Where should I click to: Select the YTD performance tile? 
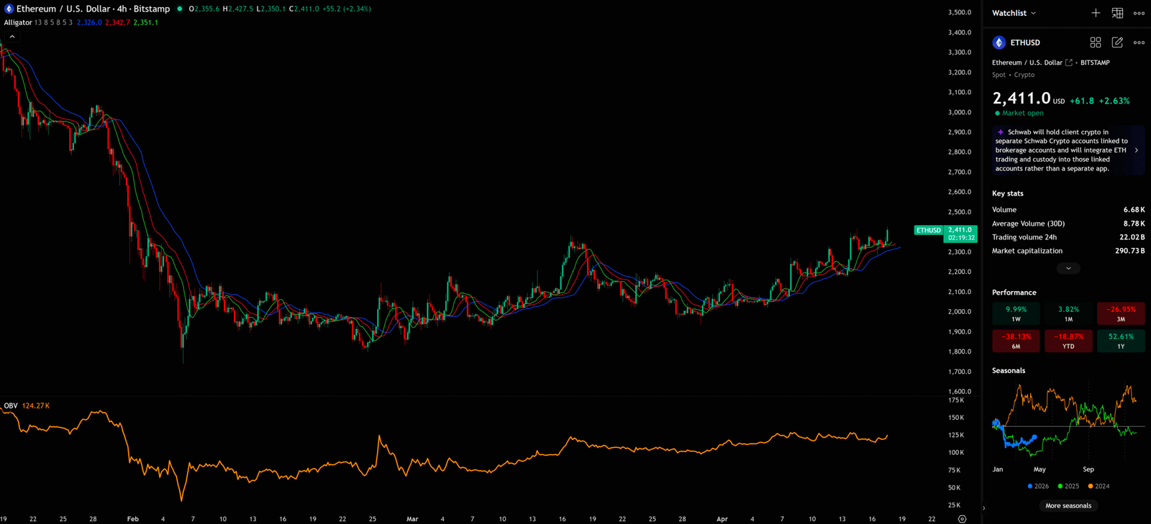(x=1068, y=341)
